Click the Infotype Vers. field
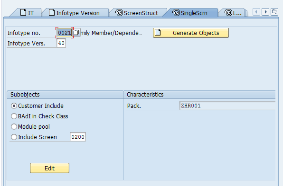Screen dimensions: 283x186 coord(61,43)
